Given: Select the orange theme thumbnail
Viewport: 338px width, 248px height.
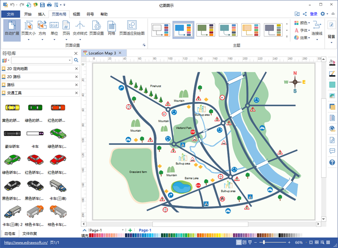Looking at the screenshot, I should pos(250,30).
